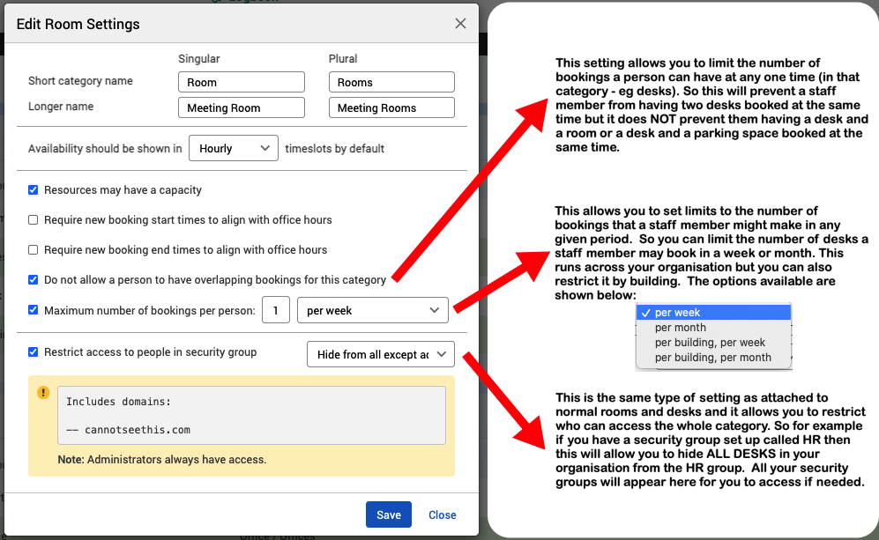This screenshot has height=540, width=879.
Task: Pick 'per building, per month' option
Action: tap(712, 358)
